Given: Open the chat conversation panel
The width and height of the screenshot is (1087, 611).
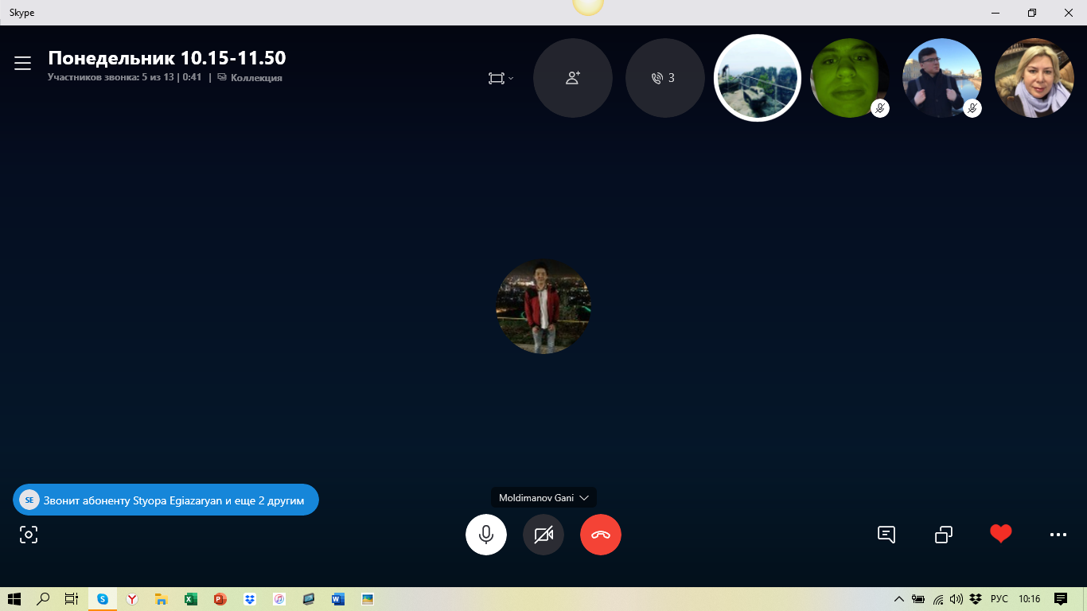Looking at the screenshot, I should pos(886,535).
